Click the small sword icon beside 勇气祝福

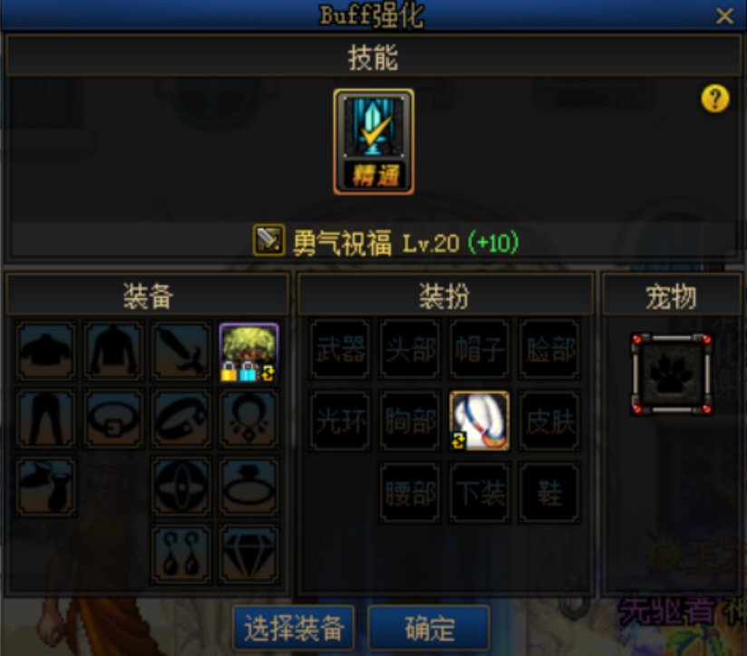click(x=268, y=240)
